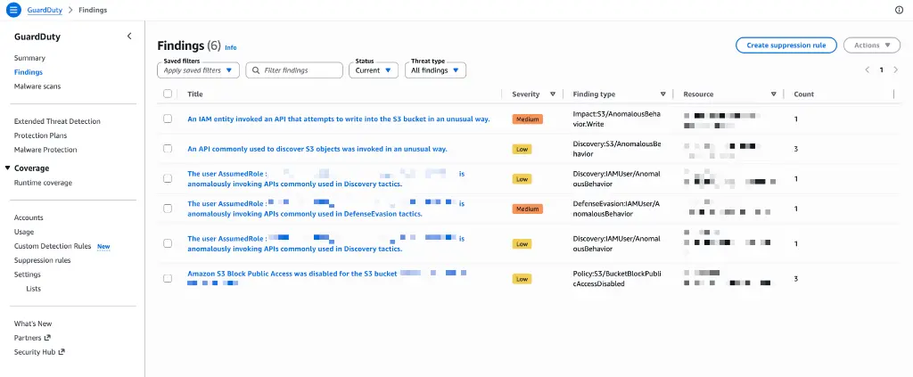This screenshot has width=913, height=377.
Task: Click the info circle icon at top right
Action: coord(899,10)
